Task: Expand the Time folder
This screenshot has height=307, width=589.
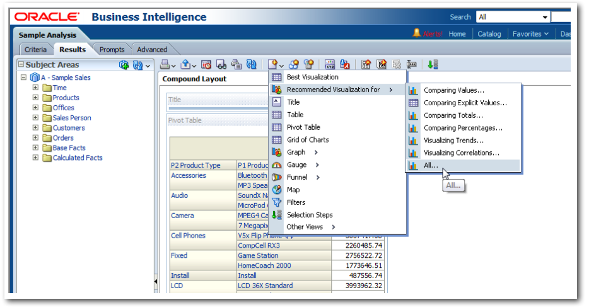Action: click(35, 88)
